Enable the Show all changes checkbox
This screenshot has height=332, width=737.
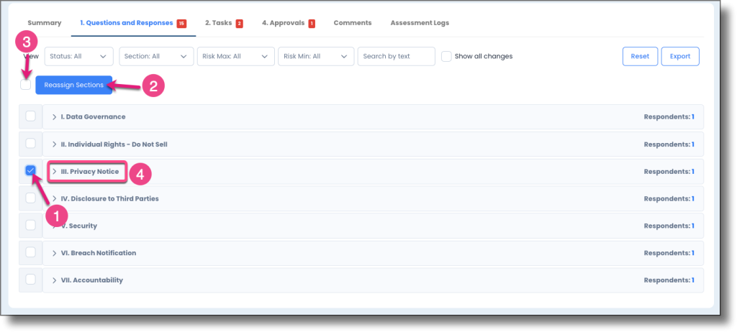tap(446, 56)
